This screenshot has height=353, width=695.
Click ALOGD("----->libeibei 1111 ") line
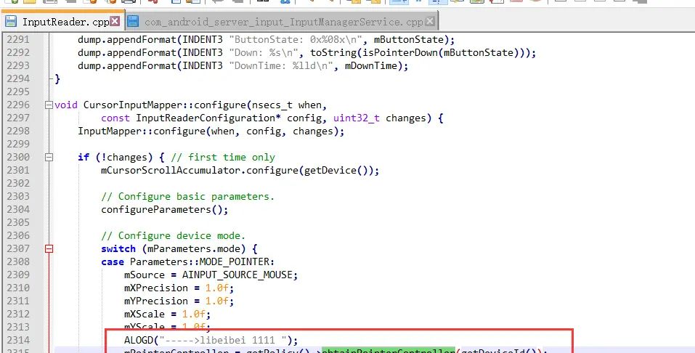click(x=211, y=340)
